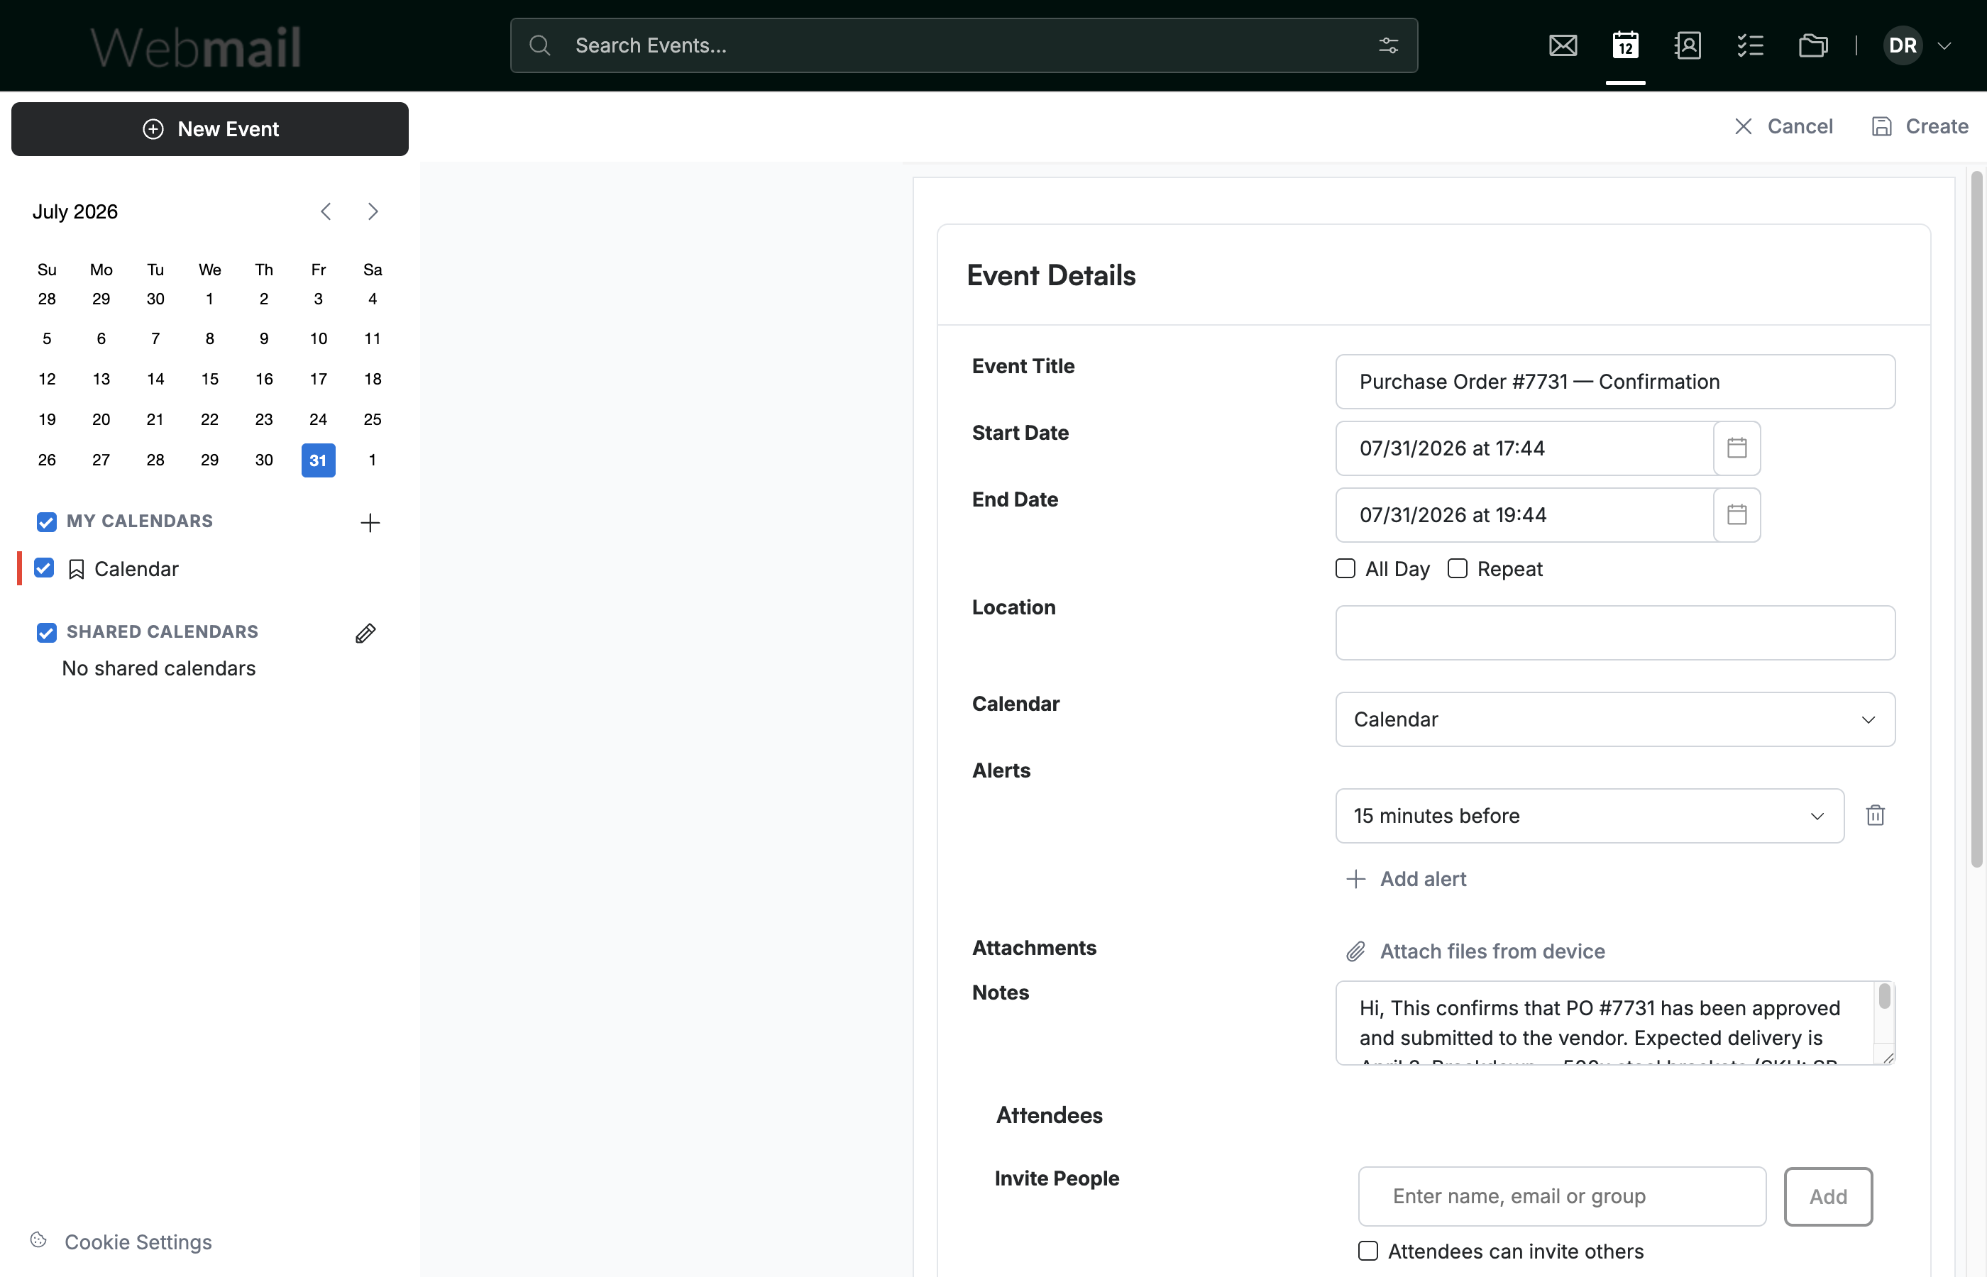1987x1277 pixels.
Task: Click the Invite People input field
Action: [x=1562, y=1195]
